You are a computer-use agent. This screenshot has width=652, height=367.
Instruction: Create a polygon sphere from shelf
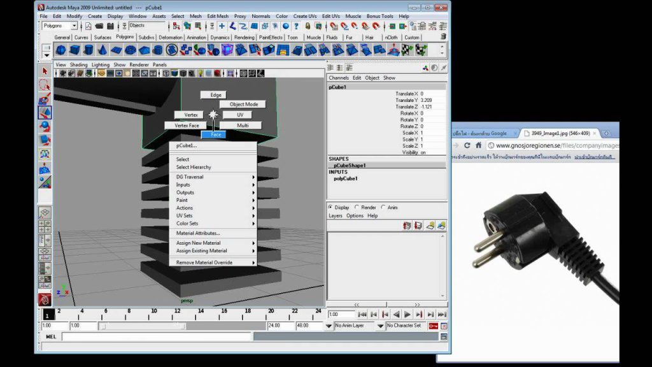pyautogui.click(x=61, y=50)
